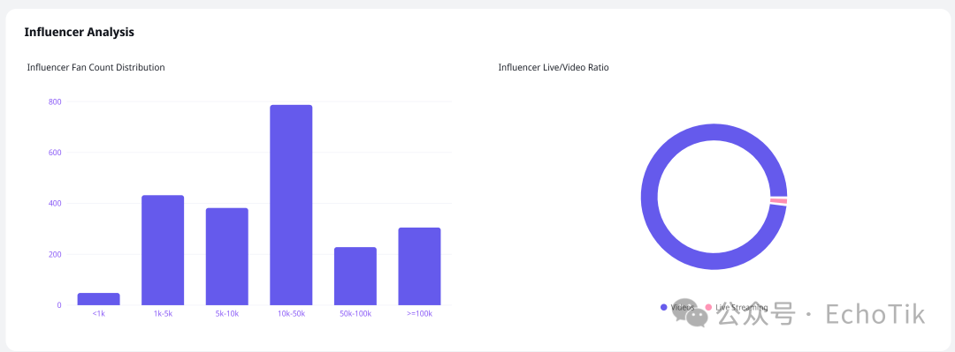Click the 5k-10k x-axis label

(227, 314)
